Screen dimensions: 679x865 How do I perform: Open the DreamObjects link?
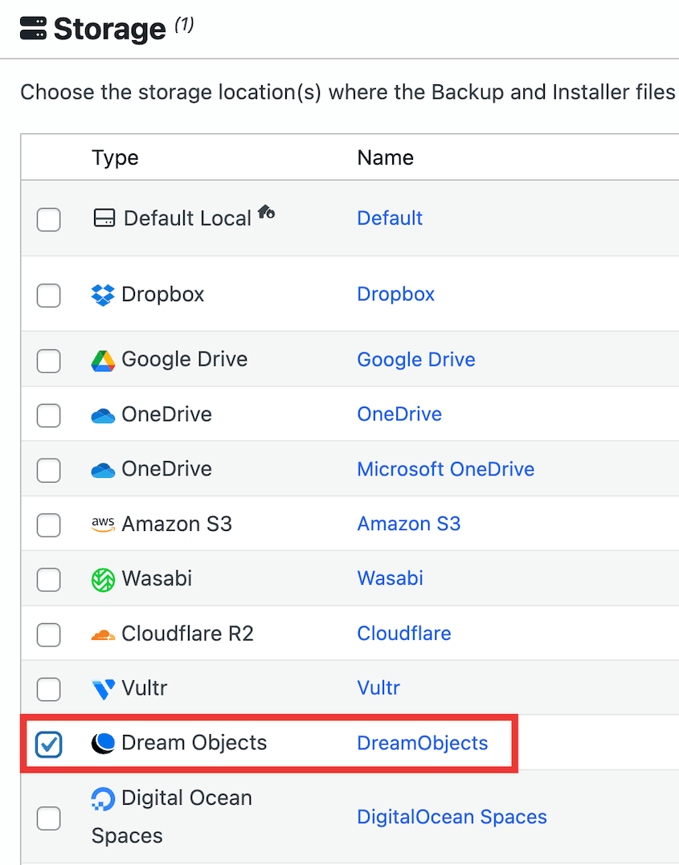pos(423,744)
